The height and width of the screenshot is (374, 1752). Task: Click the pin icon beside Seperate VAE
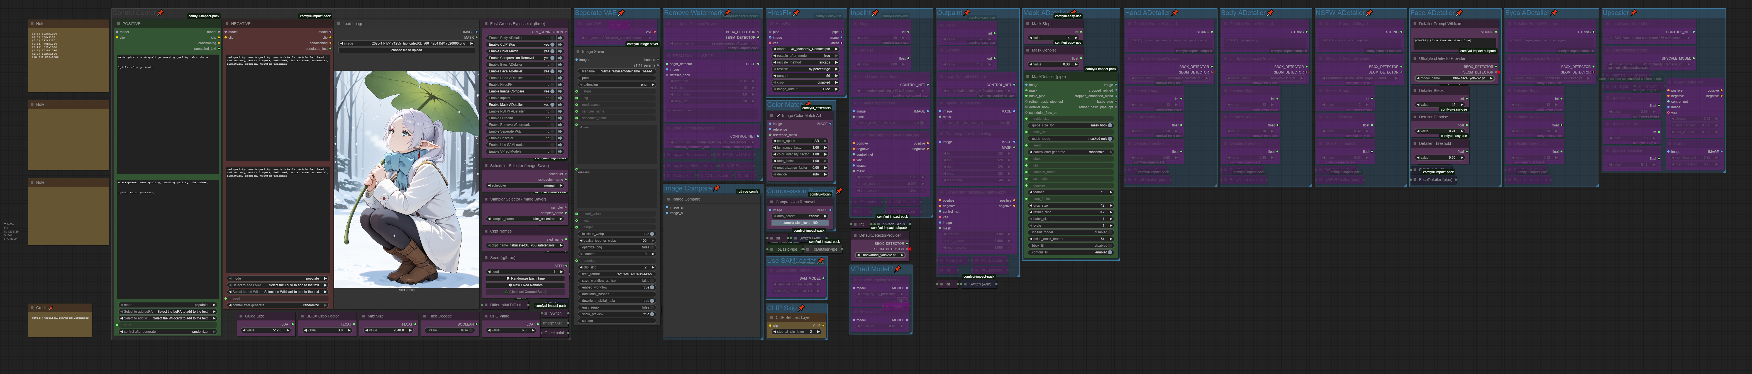point(622,13)
